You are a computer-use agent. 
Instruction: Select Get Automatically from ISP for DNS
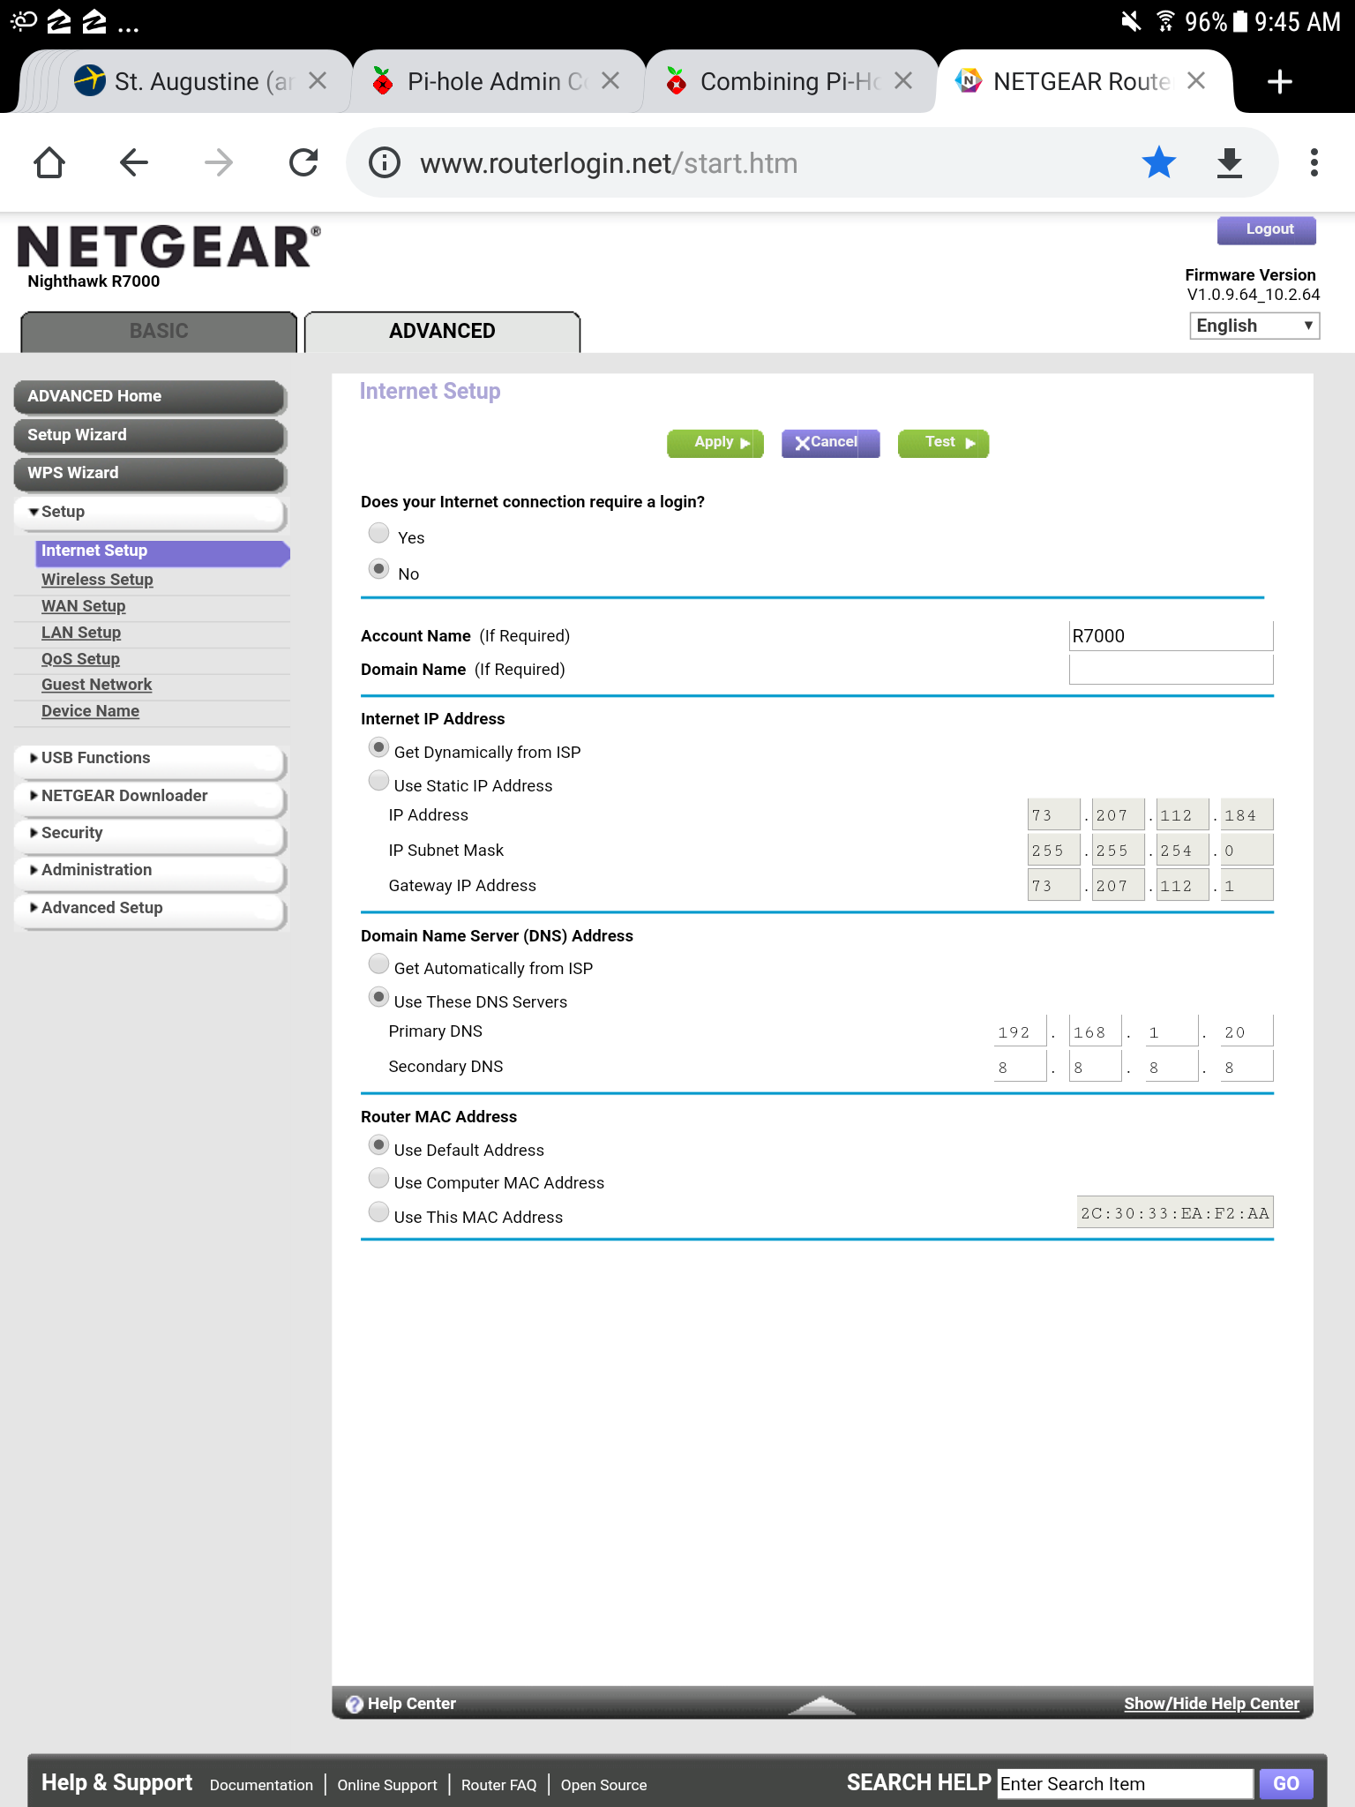coord(379,964)
